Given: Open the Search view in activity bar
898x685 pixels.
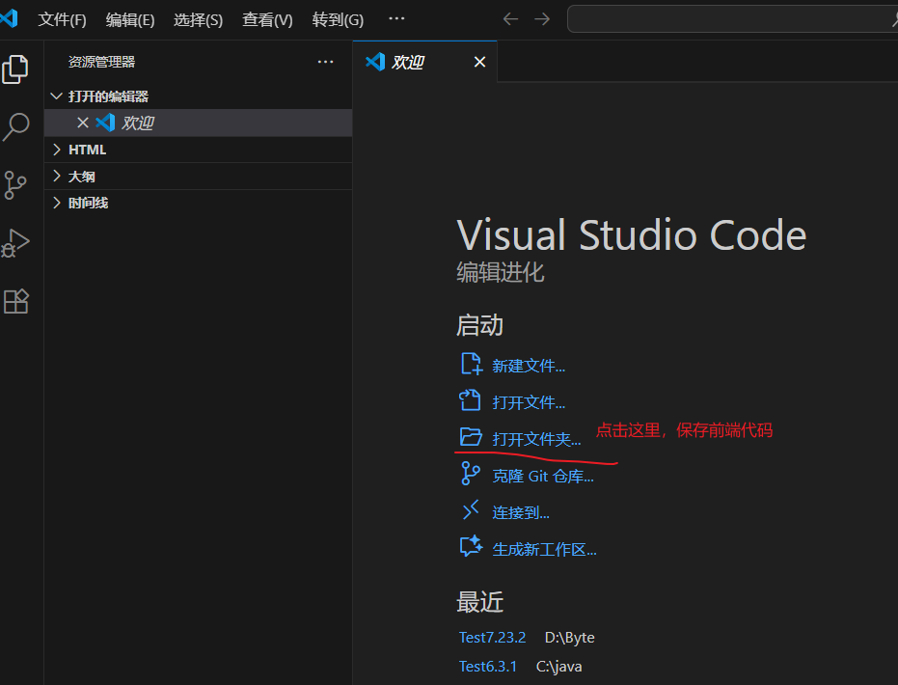Looking at the screenshot, I should click(15, 126).
